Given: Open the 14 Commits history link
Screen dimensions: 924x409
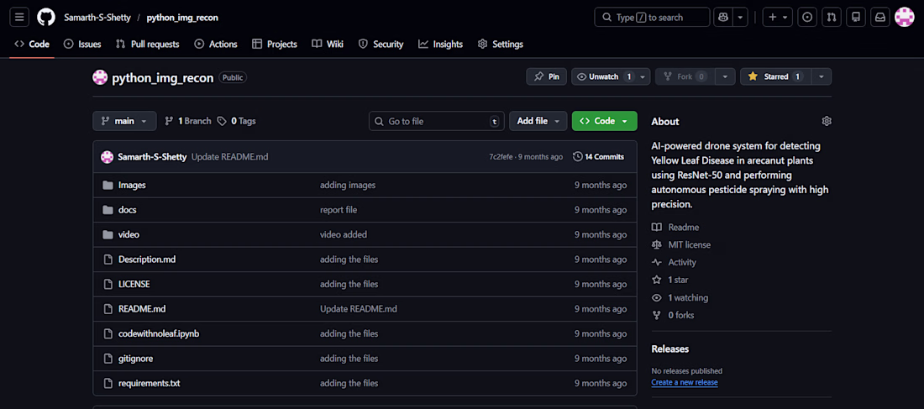Looking at the screenshot, I should [598, 157].
